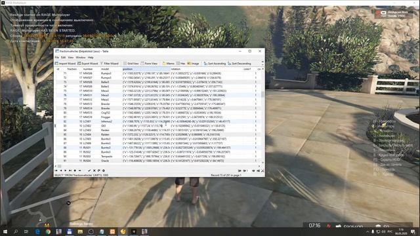Open Microsoft Edge from taskbar
The width and height of the screenshot is (420, 236).
(x=37, y=231)
